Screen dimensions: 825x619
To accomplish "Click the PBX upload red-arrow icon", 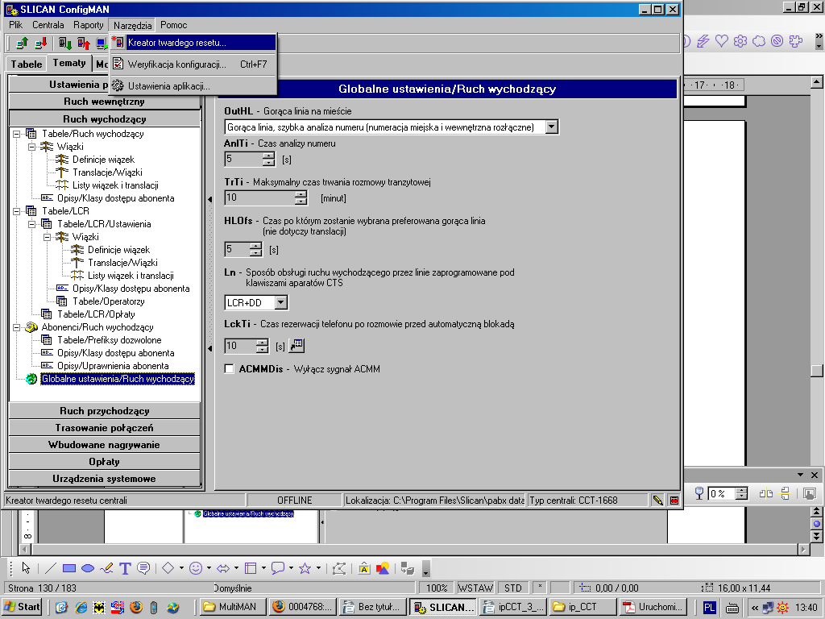I will click(x=84, y=44).
